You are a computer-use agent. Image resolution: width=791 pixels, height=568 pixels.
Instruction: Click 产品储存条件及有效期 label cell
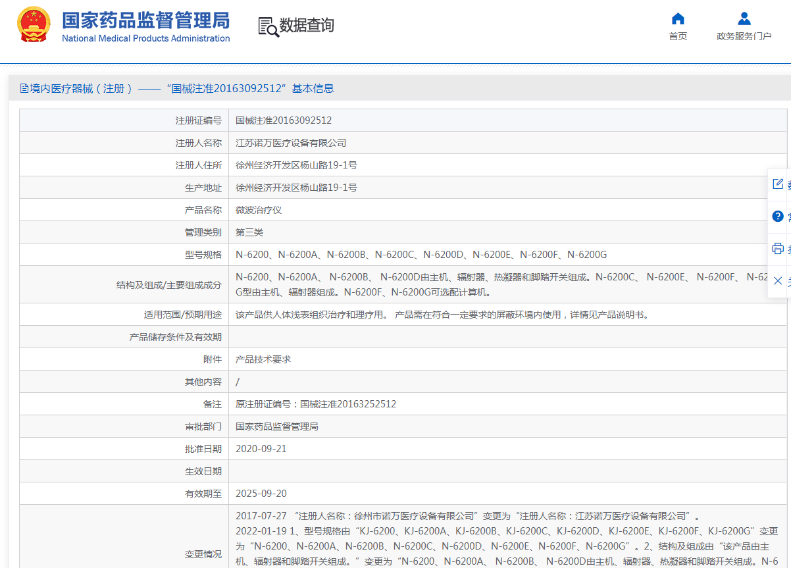click(124, 337)
